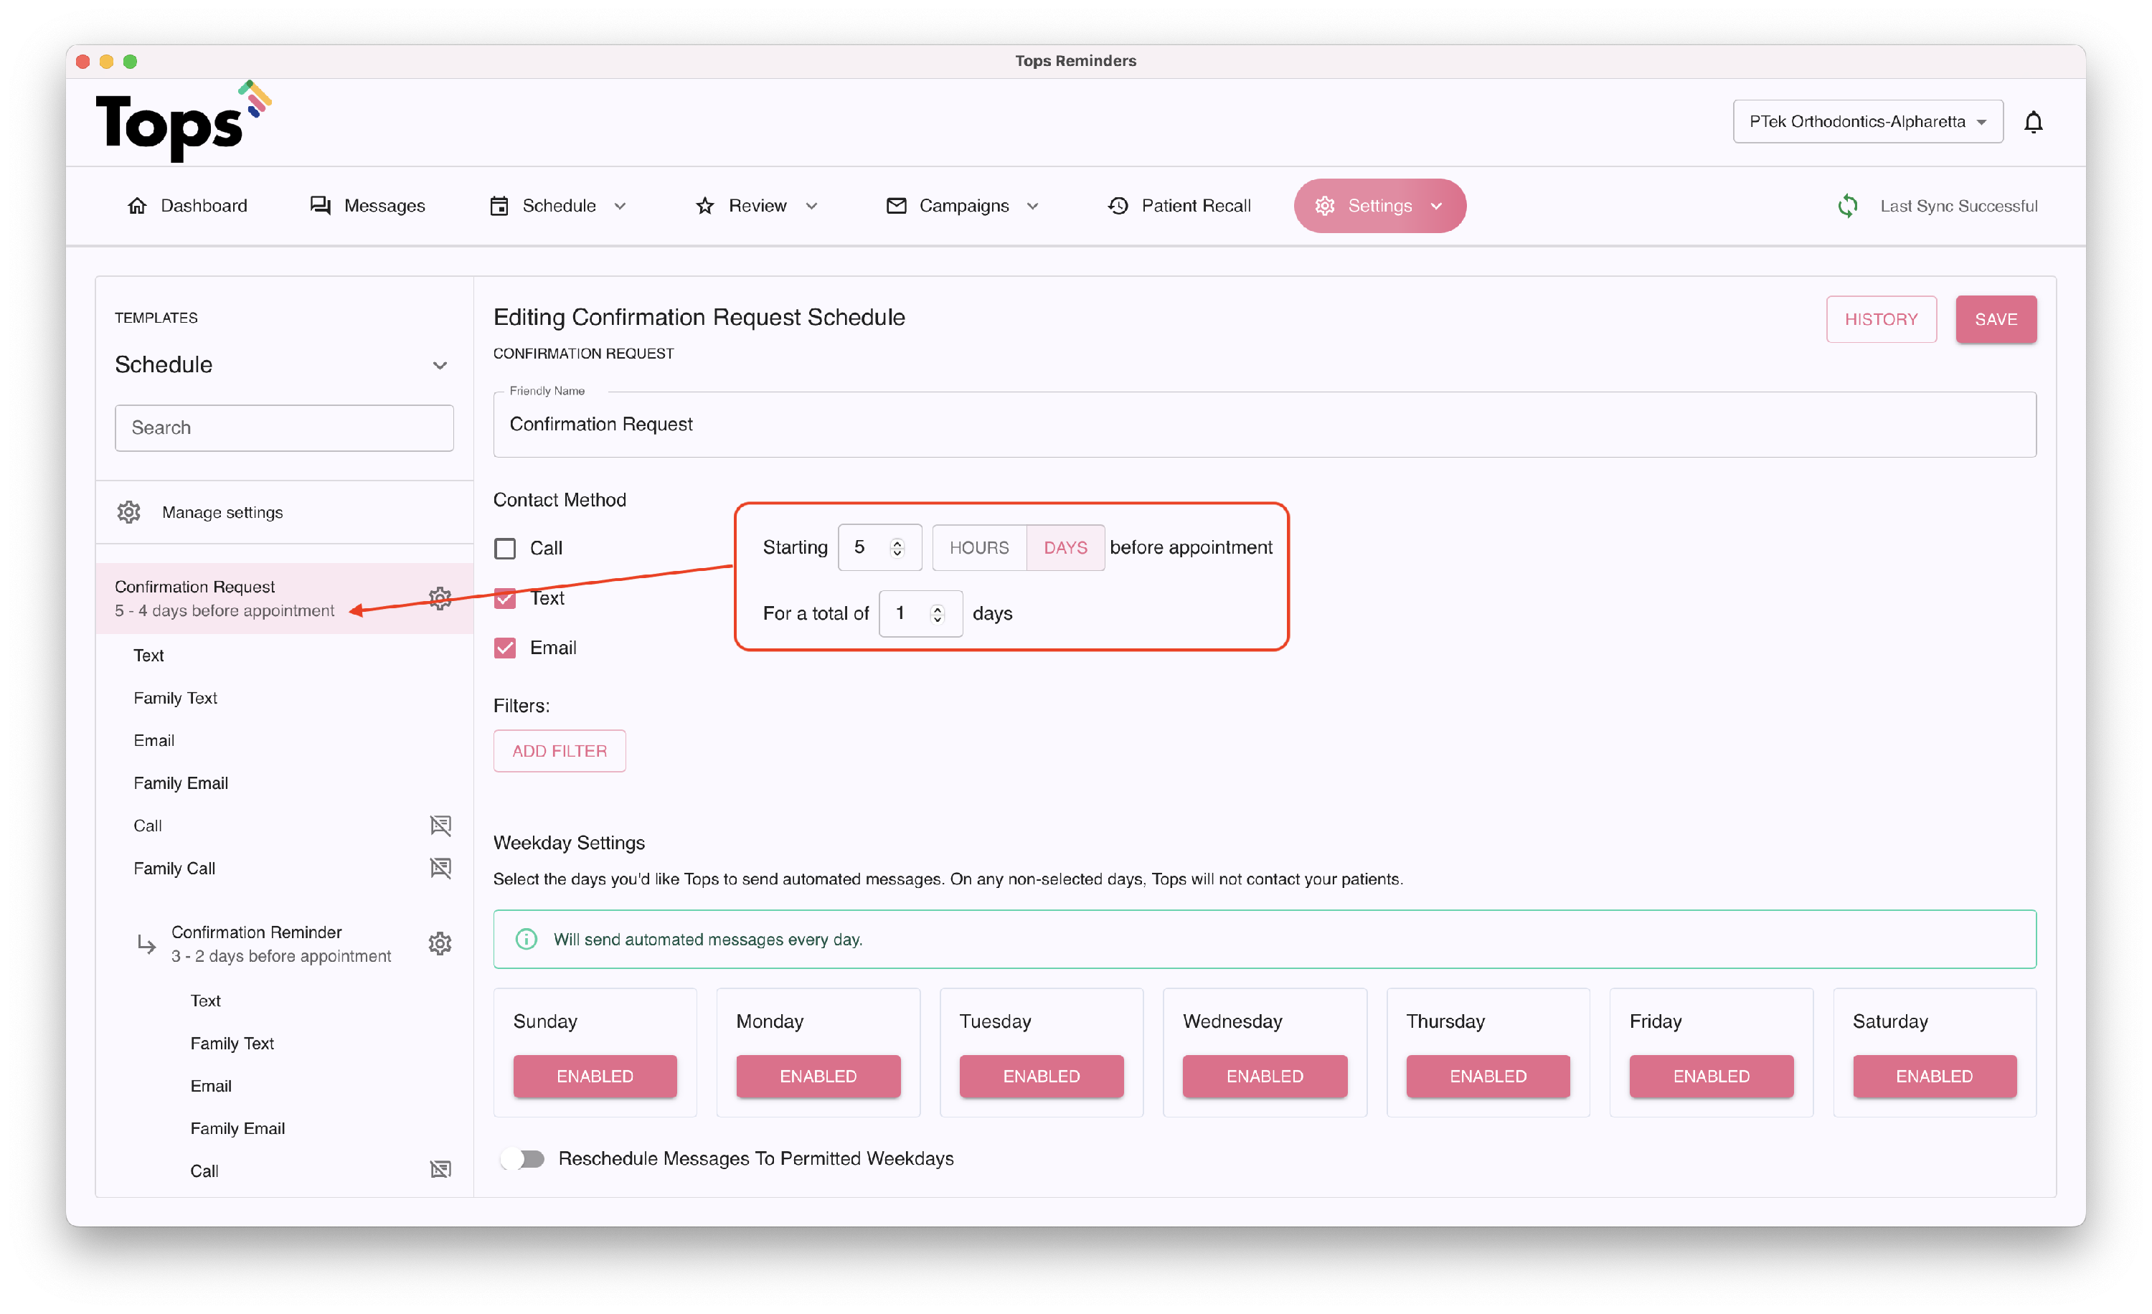Expand the Schedule templates dropdown

pos(440,365)
